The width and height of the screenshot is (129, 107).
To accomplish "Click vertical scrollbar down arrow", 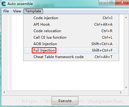I will [126, 87].
